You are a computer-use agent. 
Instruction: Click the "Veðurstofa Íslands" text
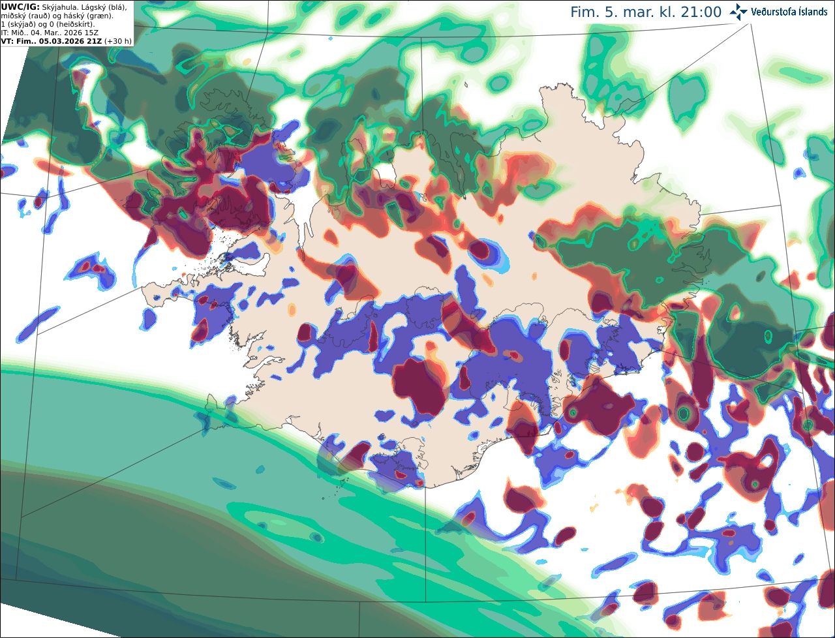789,12
